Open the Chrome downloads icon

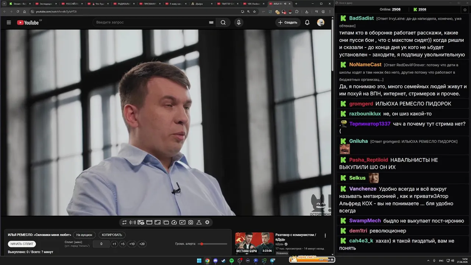(x=307, y=11)
